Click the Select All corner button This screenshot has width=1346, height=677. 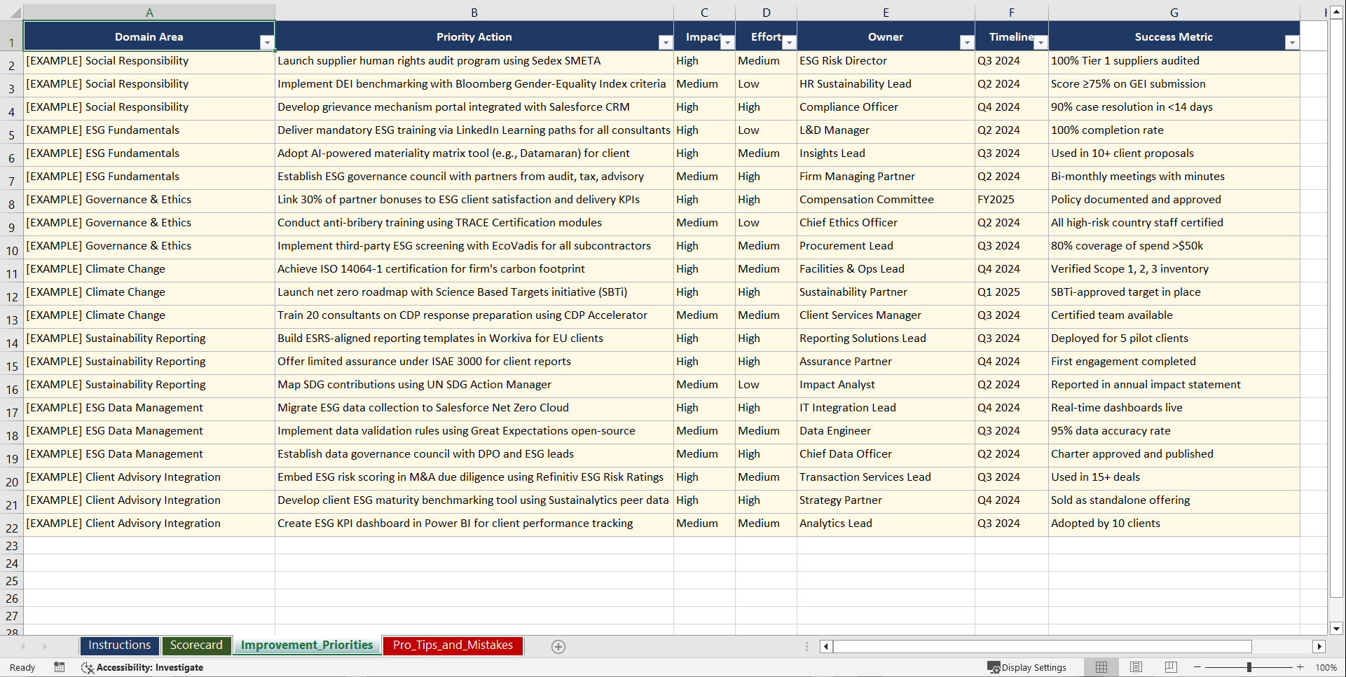coord(17,11)
